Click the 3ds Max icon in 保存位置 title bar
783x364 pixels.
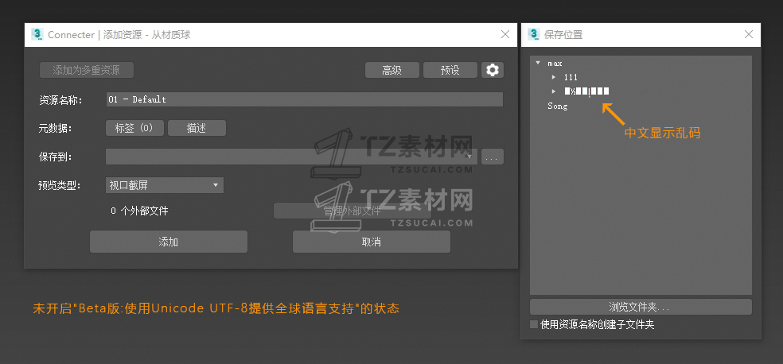pos(534,34)
